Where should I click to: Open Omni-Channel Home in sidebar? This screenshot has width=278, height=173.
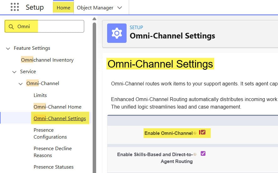57,107
